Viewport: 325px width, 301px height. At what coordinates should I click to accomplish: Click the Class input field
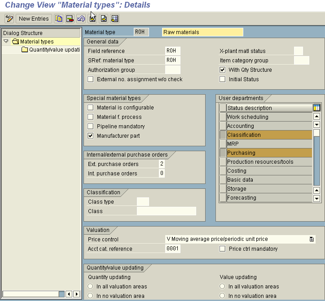[167, 211]
